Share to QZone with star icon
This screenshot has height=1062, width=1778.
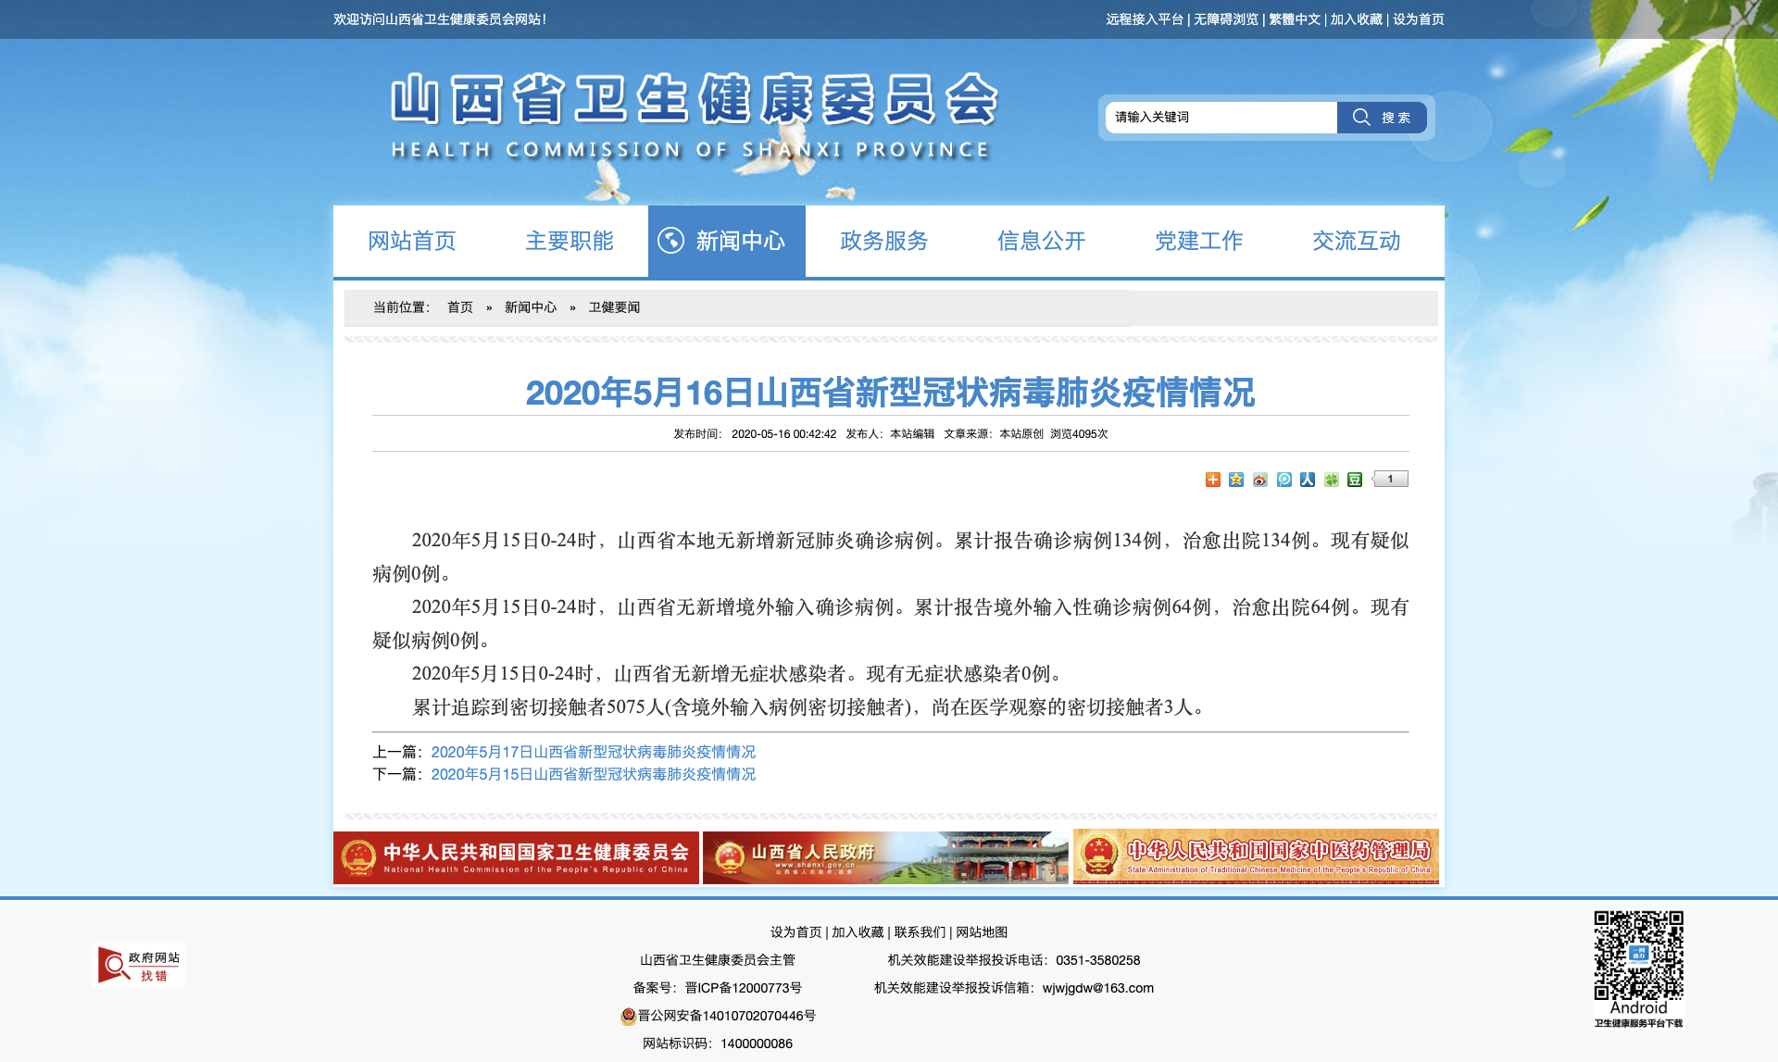pos(1236,480)
